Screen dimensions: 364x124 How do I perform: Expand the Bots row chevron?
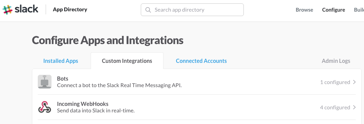(354, 82)
